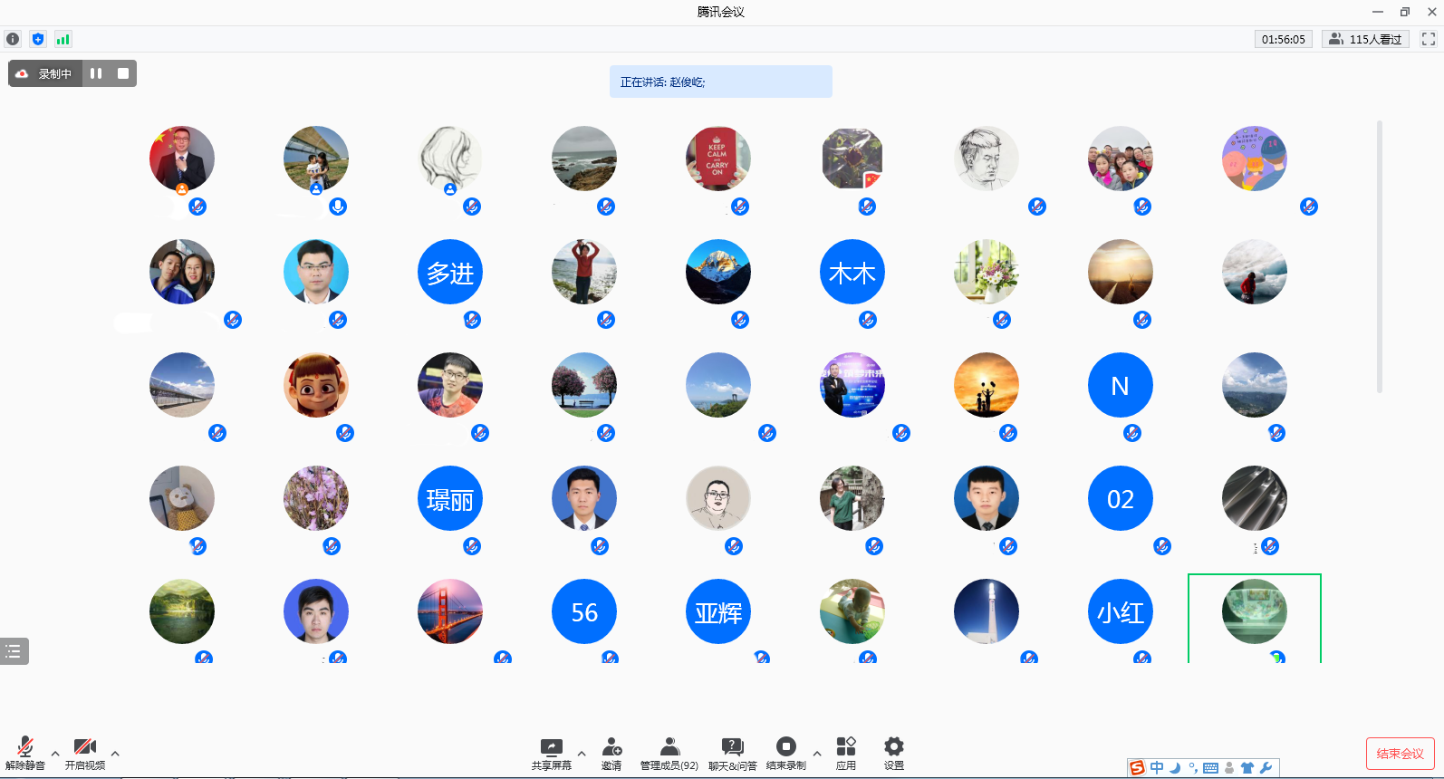Screen dimensions: 1444x779
Task: Unmute microphone with 解除静音
Action: pos(25,752)
